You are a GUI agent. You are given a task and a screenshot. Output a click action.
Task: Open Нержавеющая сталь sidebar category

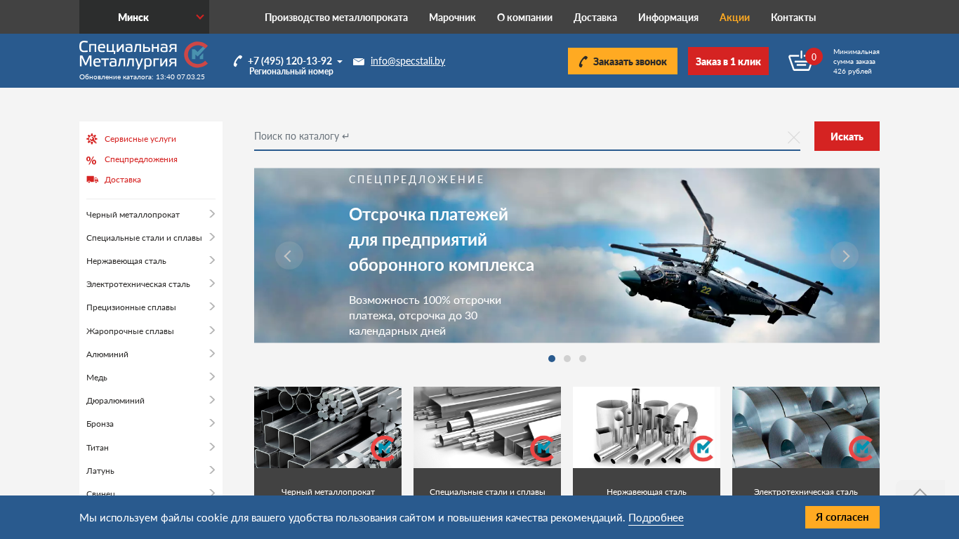[126, 261]
